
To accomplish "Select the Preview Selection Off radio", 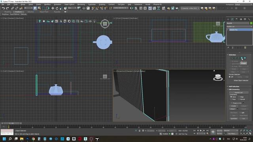I will pos(230,77).
